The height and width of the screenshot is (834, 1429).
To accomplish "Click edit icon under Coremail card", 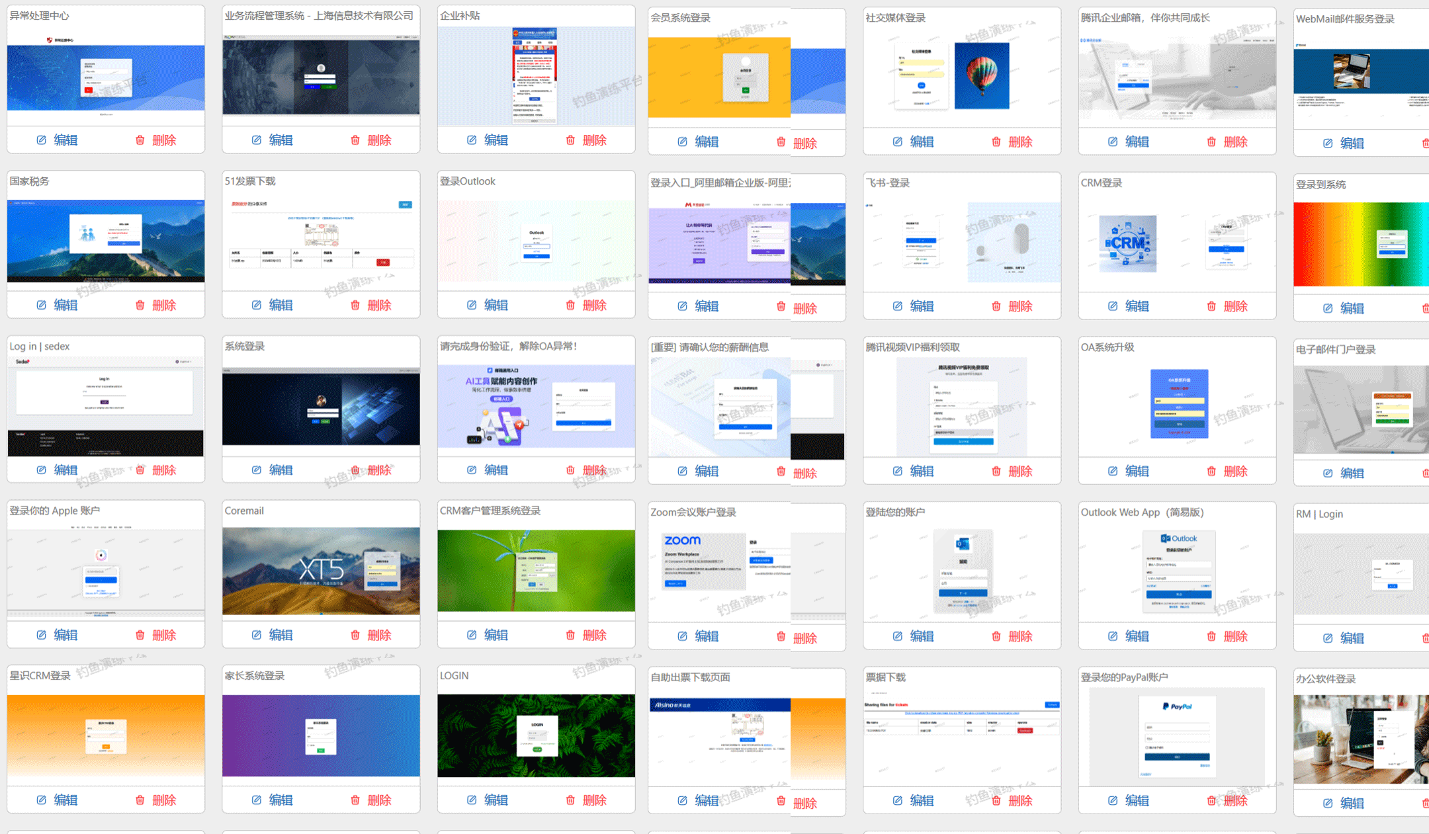I will tap(257, 635).
